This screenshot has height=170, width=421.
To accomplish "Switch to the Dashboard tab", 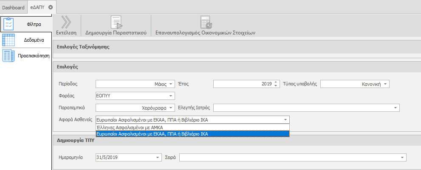I will pyautogui.click(x=13, y=7).
